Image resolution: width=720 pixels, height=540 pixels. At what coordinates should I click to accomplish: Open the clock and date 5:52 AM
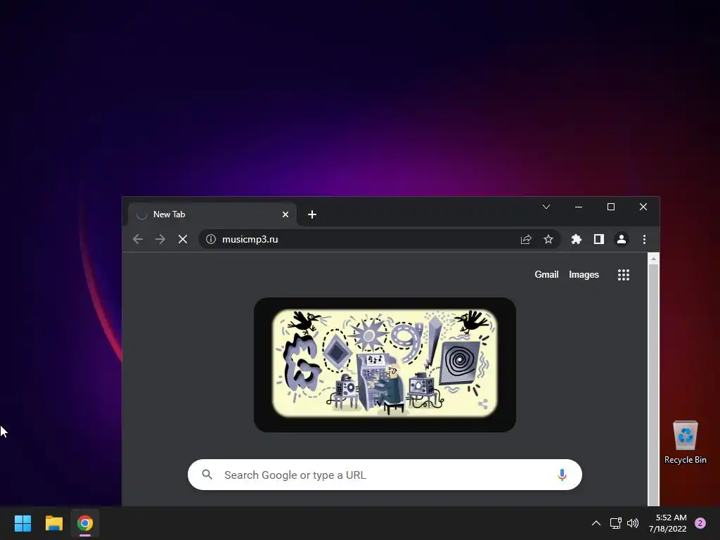click(x=668, y=523)
